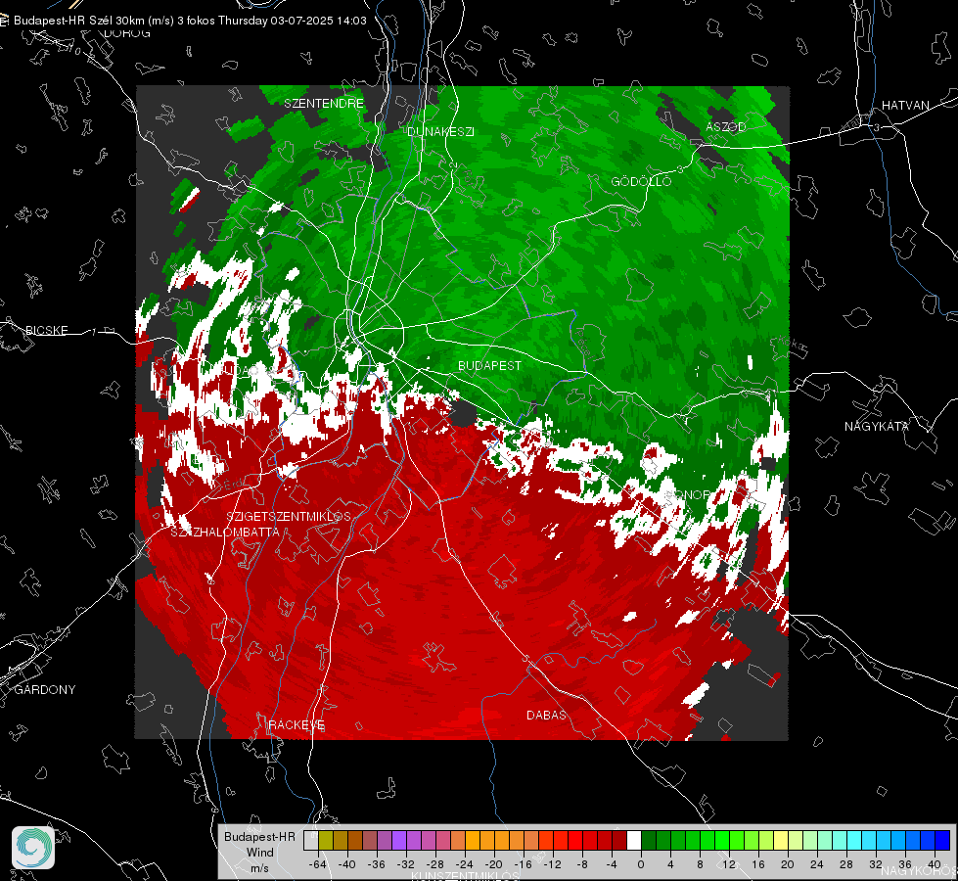Click the SZIGETSZENTMIKLÓS town label
Viewport: 958px width, 881px height.
(x=289, y=516)
